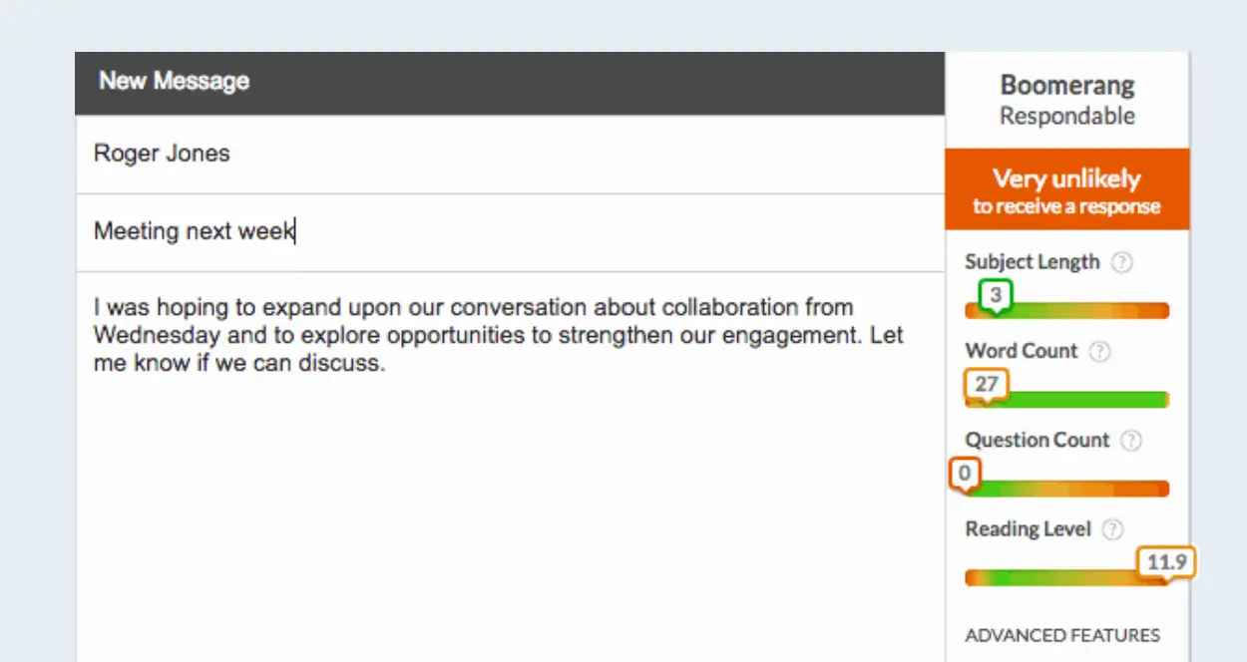Click the Reading Level marker showing 11.9
Viewport: 1247px width, 662px height.
[1166, 562]
